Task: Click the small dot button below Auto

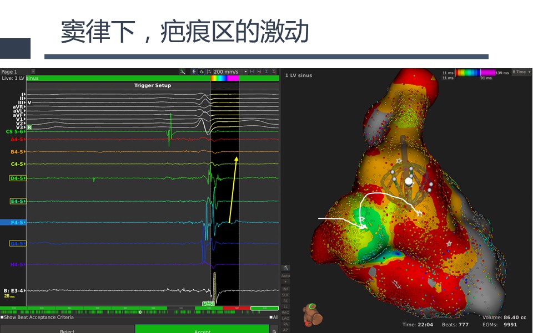Action: [x=285, y=282]
